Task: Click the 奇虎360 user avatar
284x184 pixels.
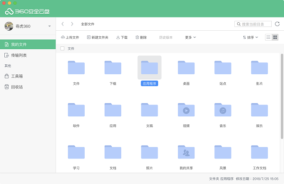Action: [9, 26]
